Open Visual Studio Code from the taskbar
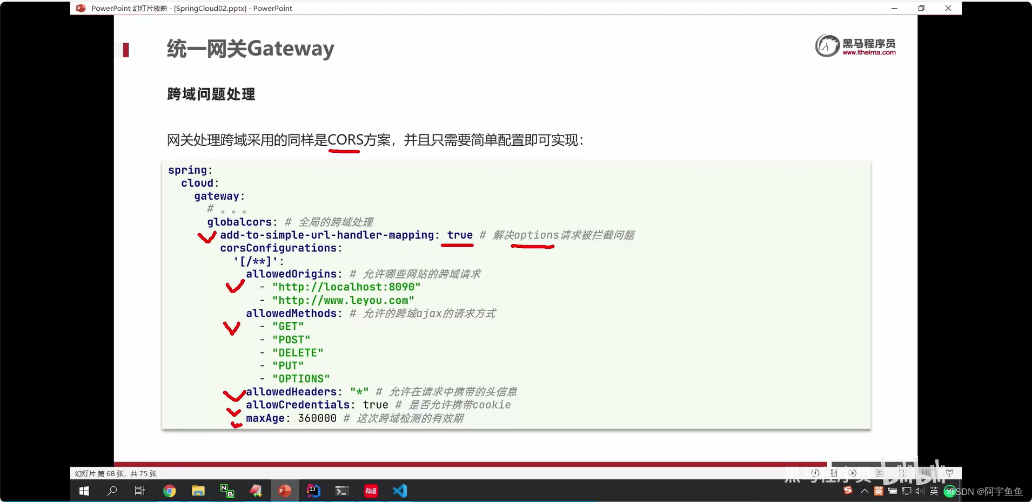Viewport: 1032px width, 502px height. tap(400, 491)
